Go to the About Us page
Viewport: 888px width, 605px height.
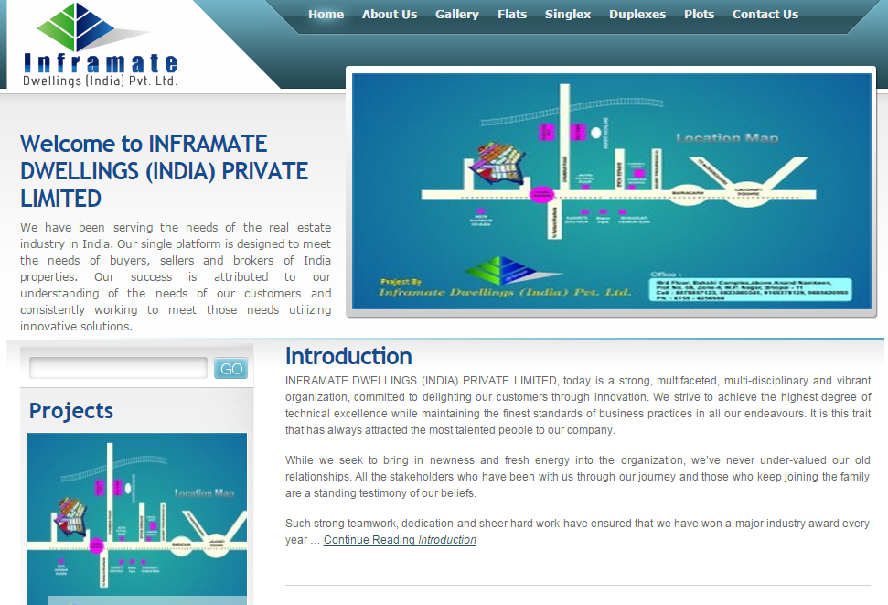[x=389, y=14]
